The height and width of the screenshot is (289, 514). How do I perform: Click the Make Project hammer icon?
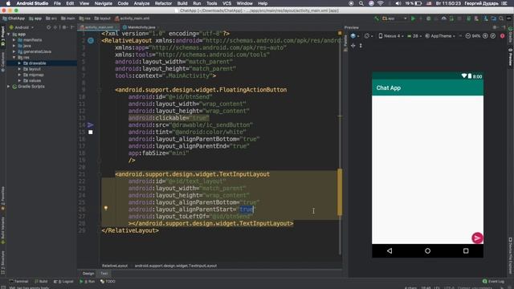(377, 18)
